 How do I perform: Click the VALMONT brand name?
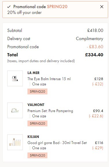click(36, 105)
